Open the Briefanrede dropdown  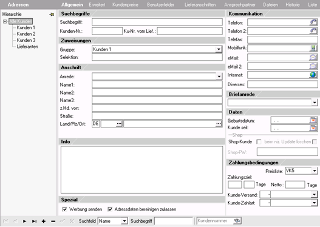coord(315,103)
